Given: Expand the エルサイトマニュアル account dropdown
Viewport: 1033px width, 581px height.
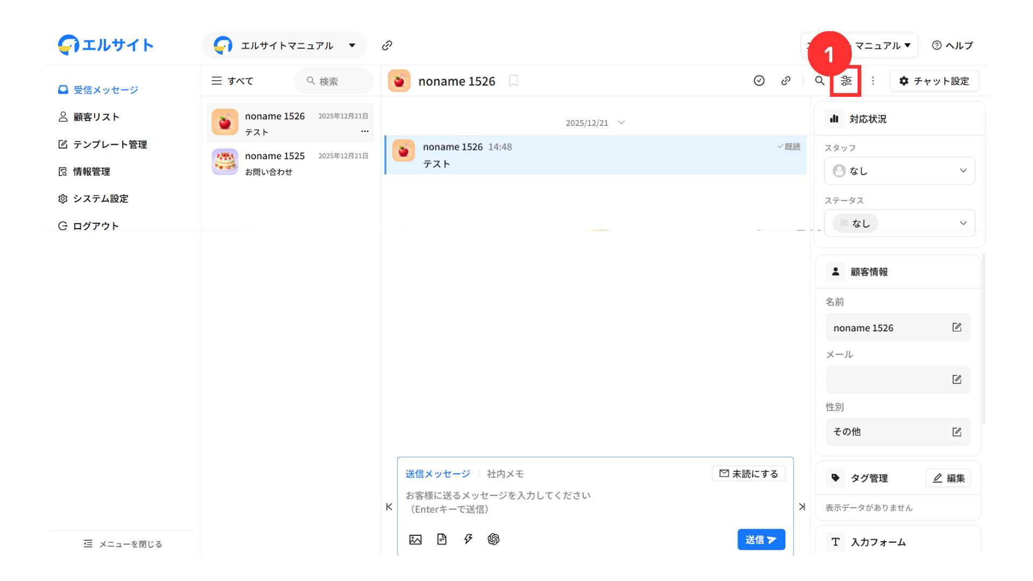Looking at the screenshot, I should coord(352,46).
